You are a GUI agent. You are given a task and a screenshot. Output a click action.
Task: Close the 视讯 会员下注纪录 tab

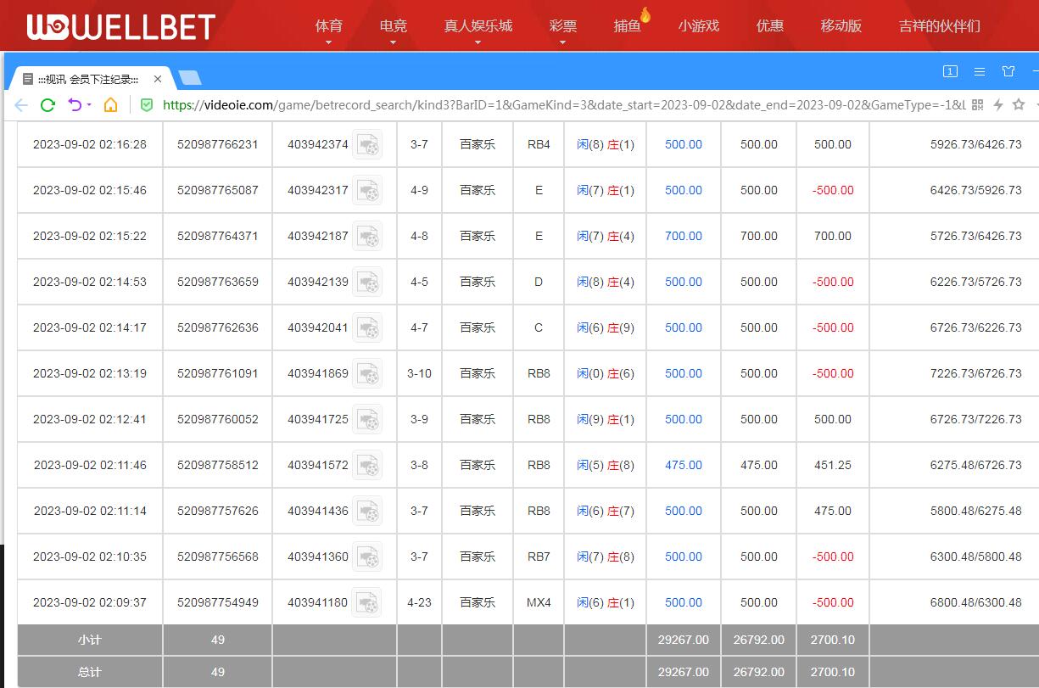[158, 79]
